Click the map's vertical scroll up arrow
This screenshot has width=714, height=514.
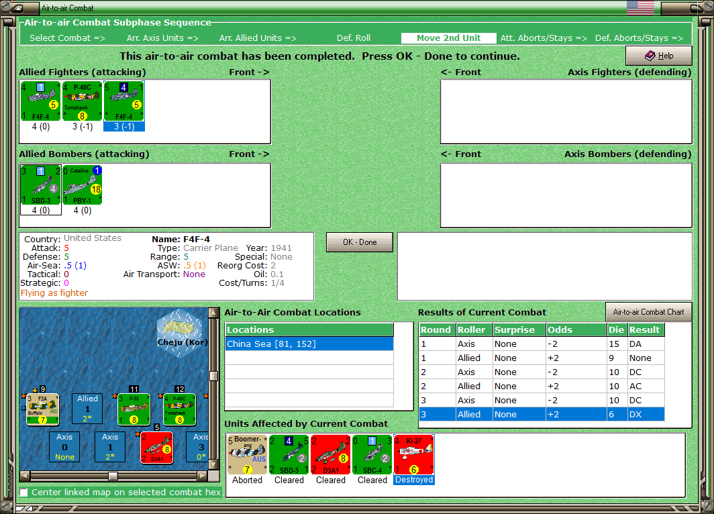(213, 312)
